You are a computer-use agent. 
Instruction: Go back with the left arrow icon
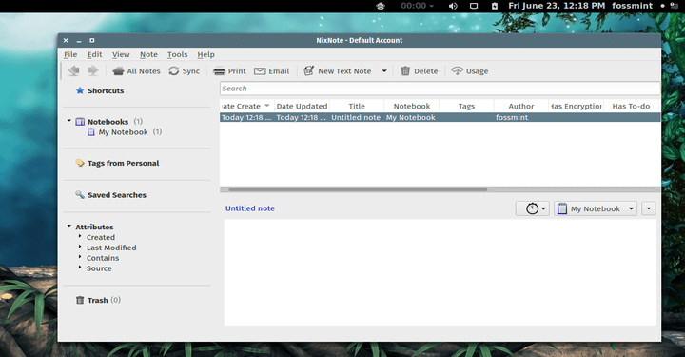[x=74, y=70]
